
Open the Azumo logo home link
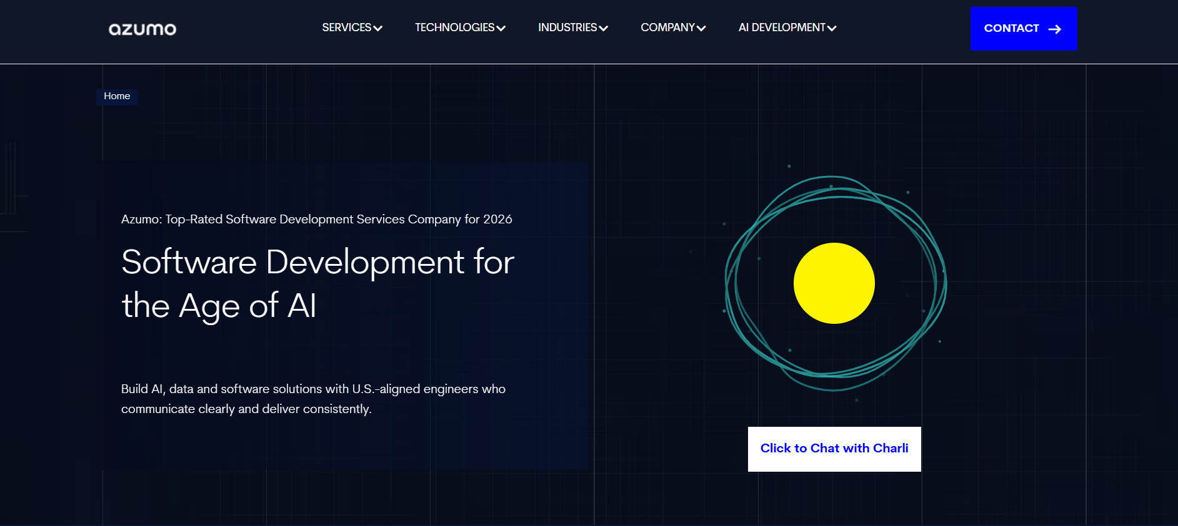click(142, 29)
